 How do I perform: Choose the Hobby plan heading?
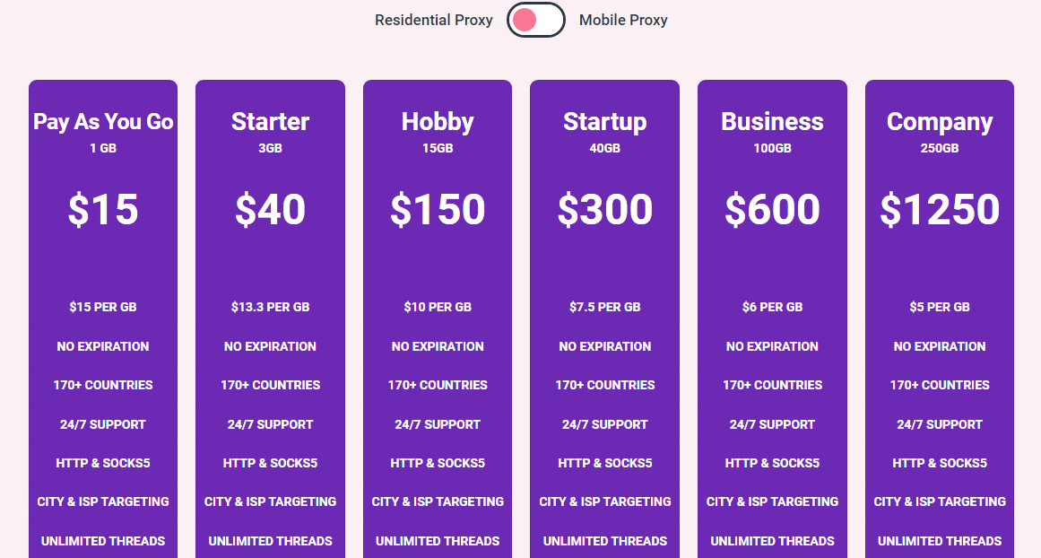pyautogui.click(x=438, y=122)
